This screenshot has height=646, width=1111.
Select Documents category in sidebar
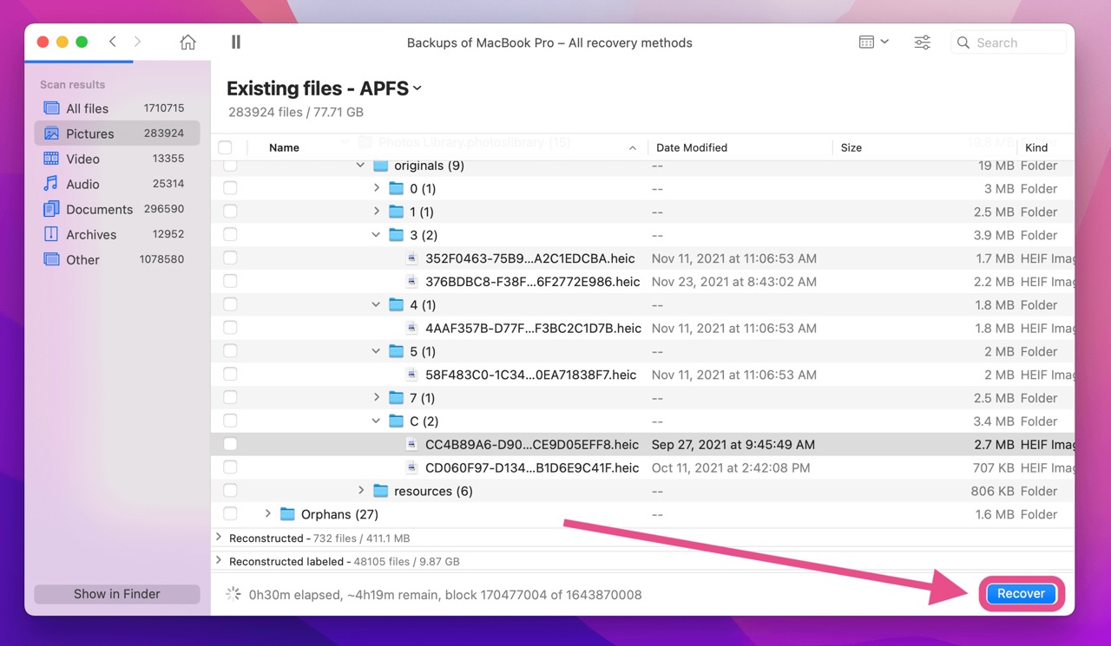[116, 209]
